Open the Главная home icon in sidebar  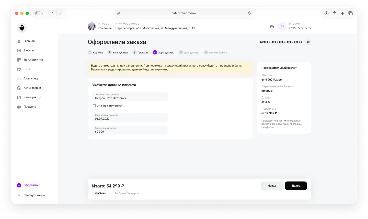tap(19, 41)
